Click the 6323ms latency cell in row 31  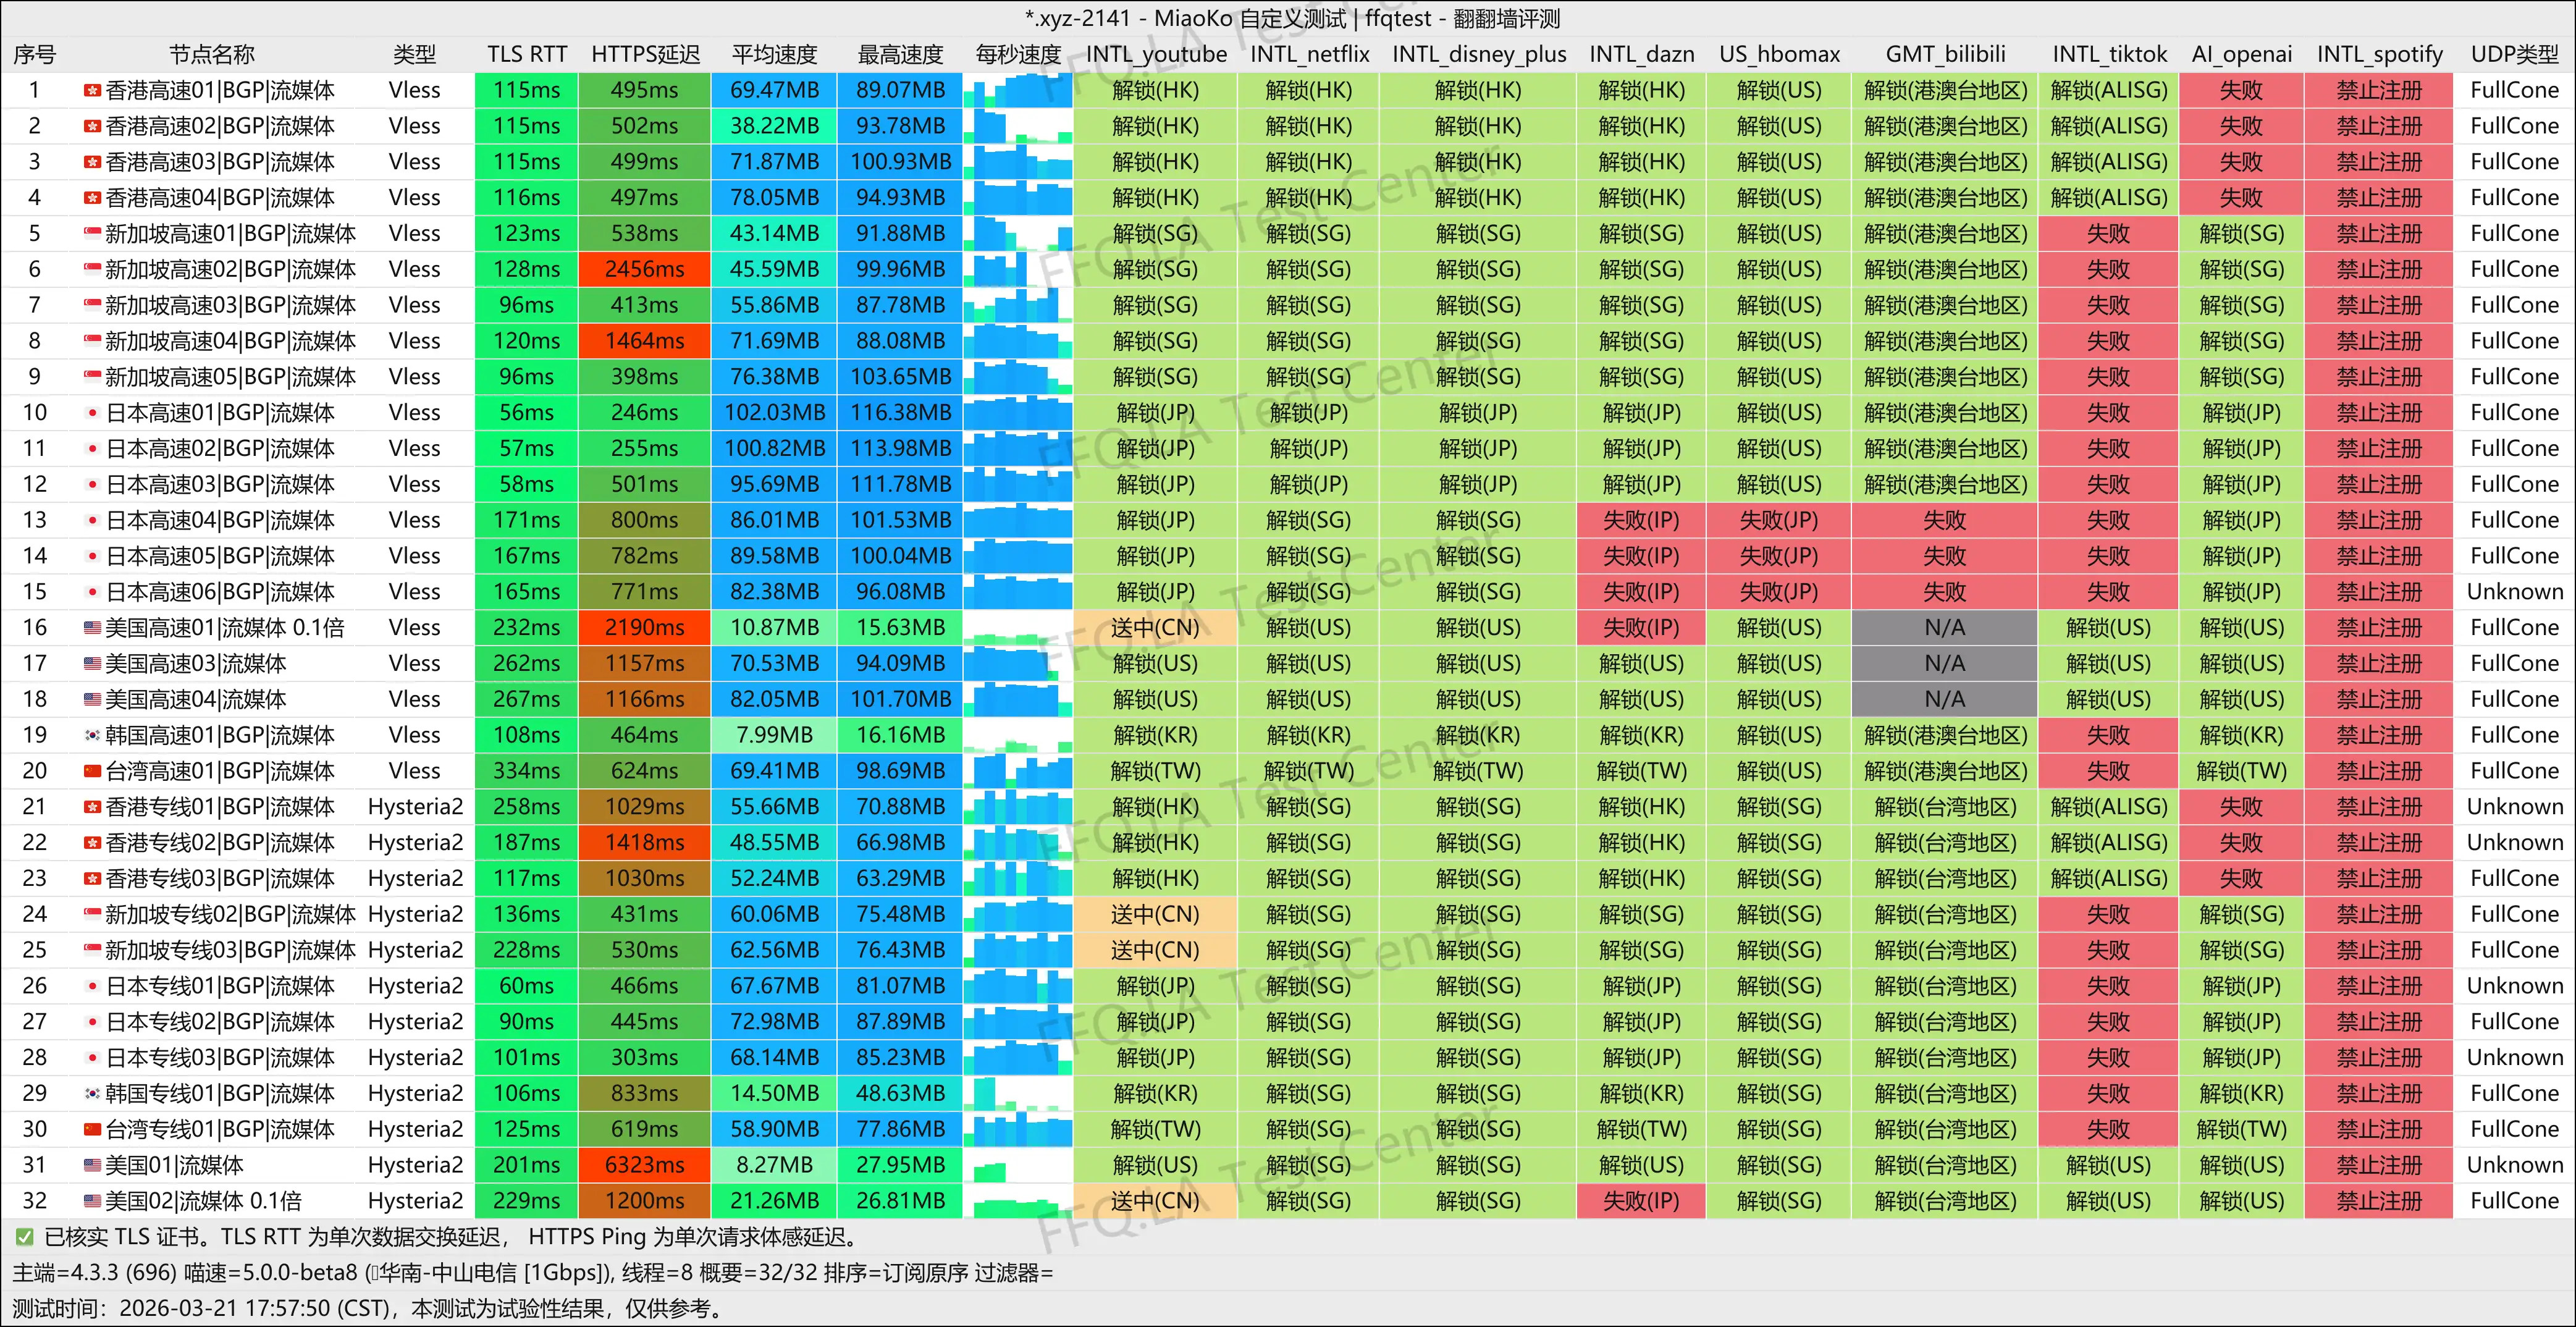coord(645,1165)
